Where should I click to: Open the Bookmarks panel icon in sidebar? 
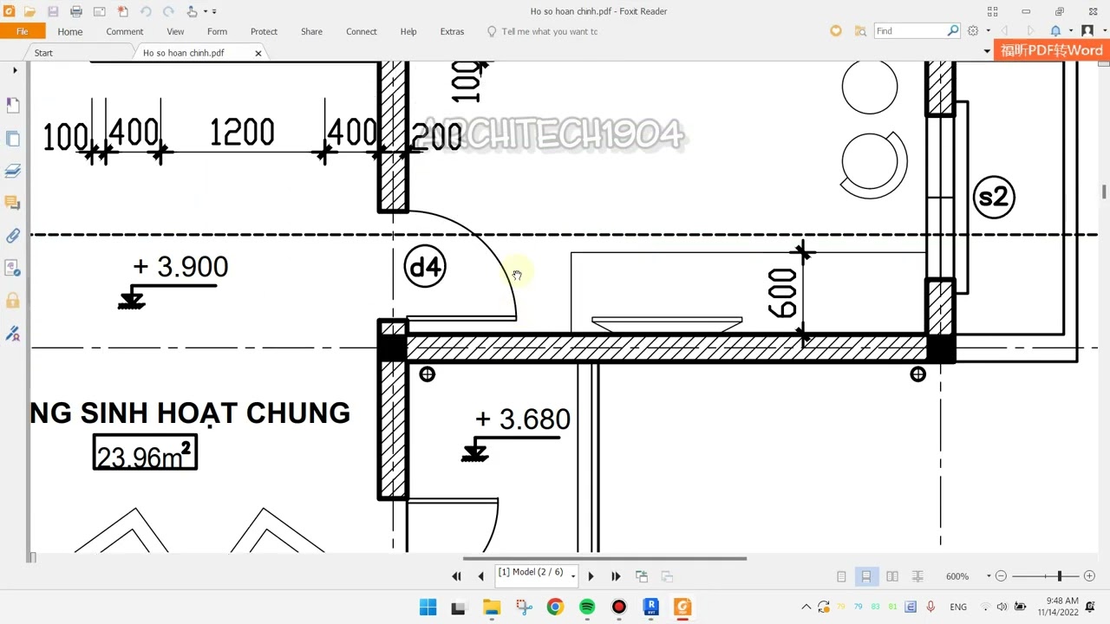click(13, 105)
